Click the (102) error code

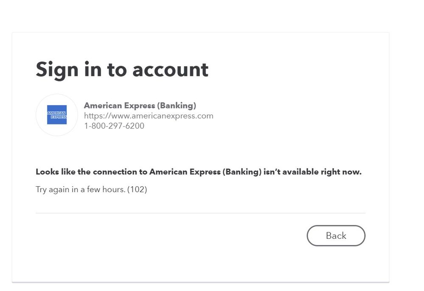(137, 190)
